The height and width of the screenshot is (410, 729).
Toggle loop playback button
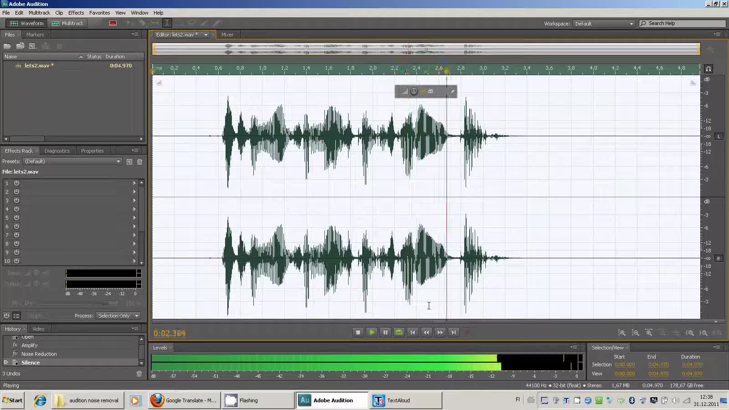399,333
